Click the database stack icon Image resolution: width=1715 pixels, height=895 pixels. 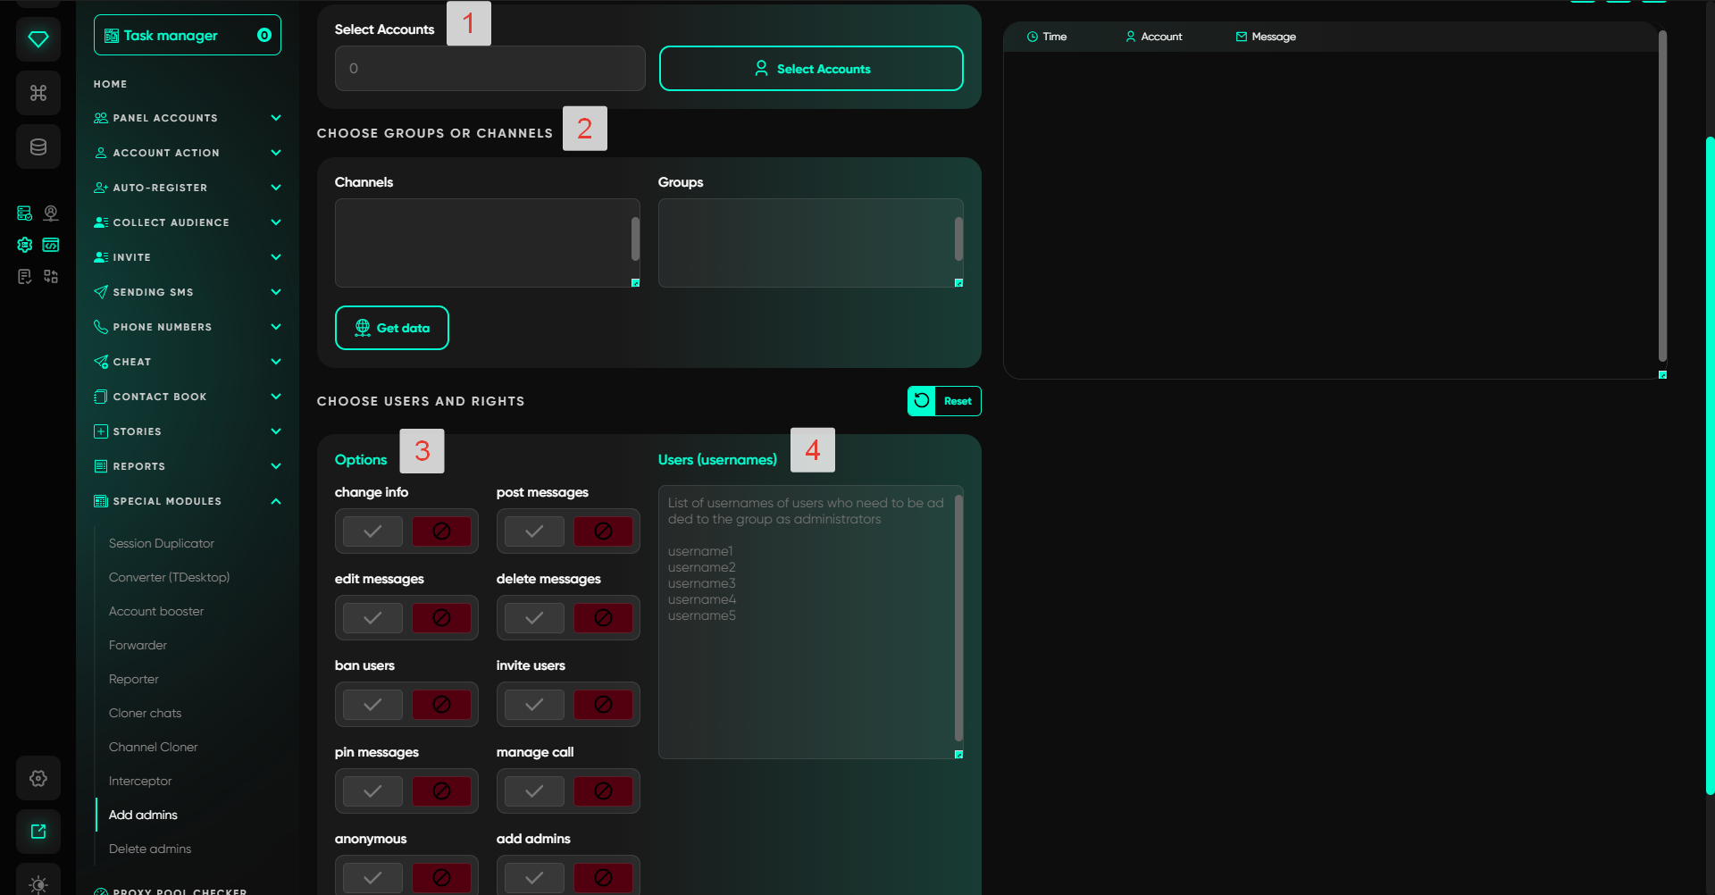pyautogui.click(x=38, y=147)
